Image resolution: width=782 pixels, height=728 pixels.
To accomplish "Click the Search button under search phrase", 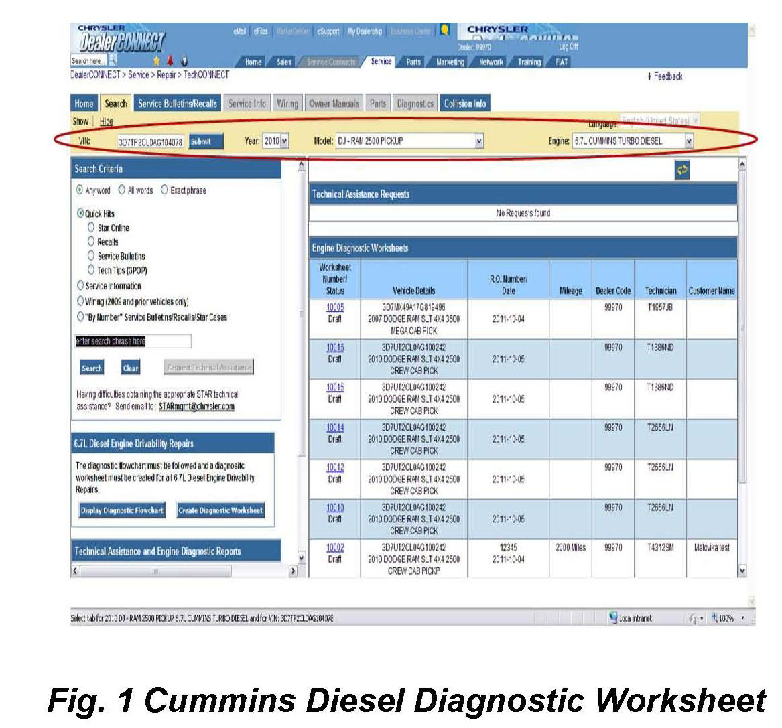I will click(92, 368).
